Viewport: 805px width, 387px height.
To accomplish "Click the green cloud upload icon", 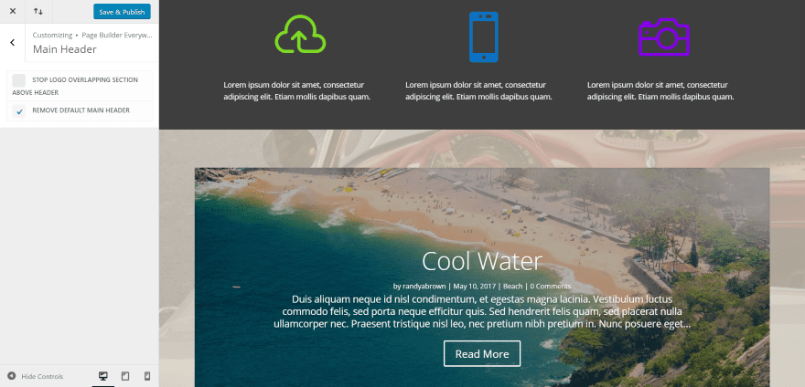I will [300, 35].
